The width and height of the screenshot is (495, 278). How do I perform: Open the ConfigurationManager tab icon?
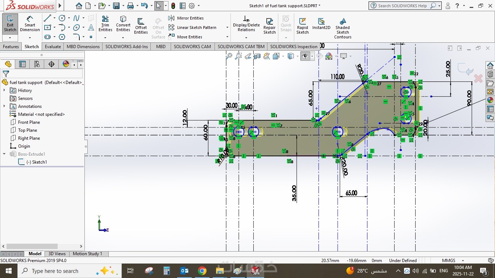(x=37, y=64)
